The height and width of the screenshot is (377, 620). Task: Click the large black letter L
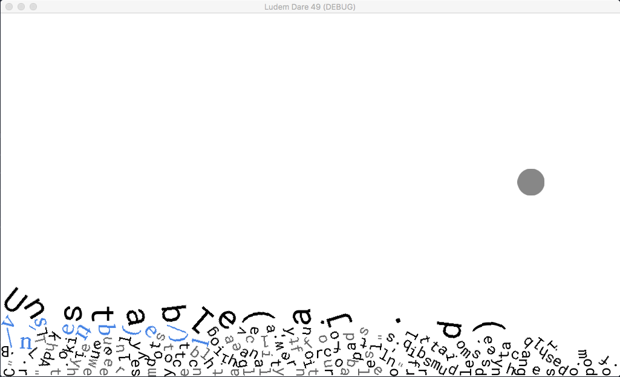pyautogui.click(x=203, y=320)
